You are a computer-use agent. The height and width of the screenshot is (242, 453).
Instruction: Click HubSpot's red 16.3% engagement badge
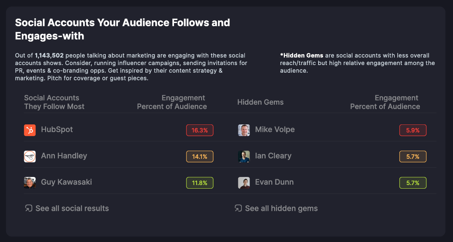click(199, 130)
